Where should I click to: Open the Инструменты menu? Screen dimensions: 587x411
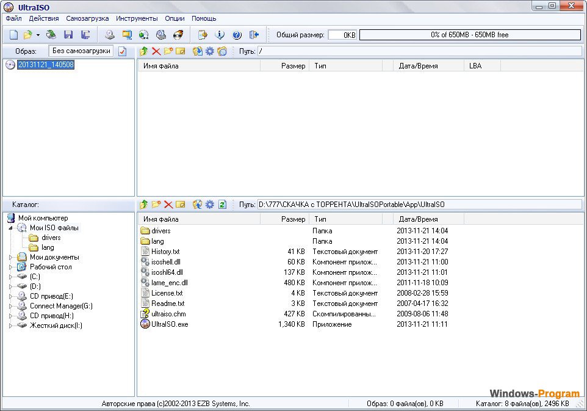click(137, 18)
